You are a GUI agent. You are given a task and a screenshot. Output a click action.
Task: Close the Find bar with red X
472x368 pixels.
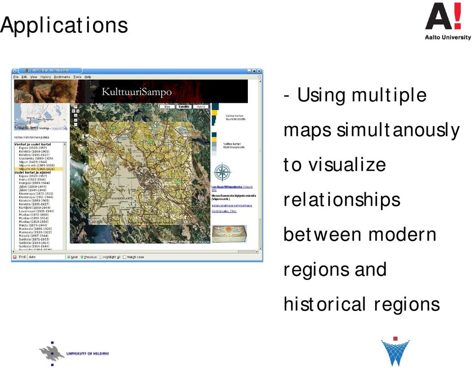(14, 257)
